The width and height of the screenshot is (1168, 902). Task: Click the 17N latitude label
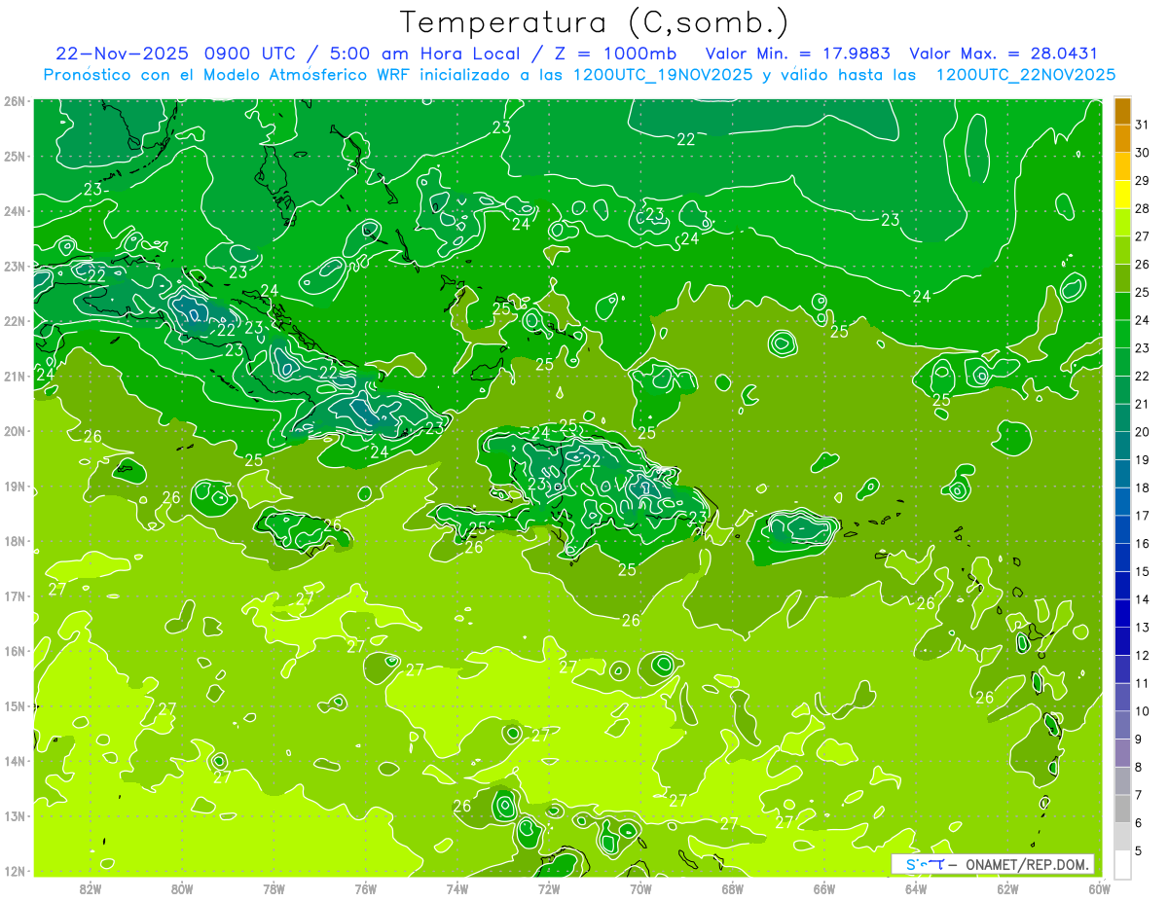click(x=15, y=596)
